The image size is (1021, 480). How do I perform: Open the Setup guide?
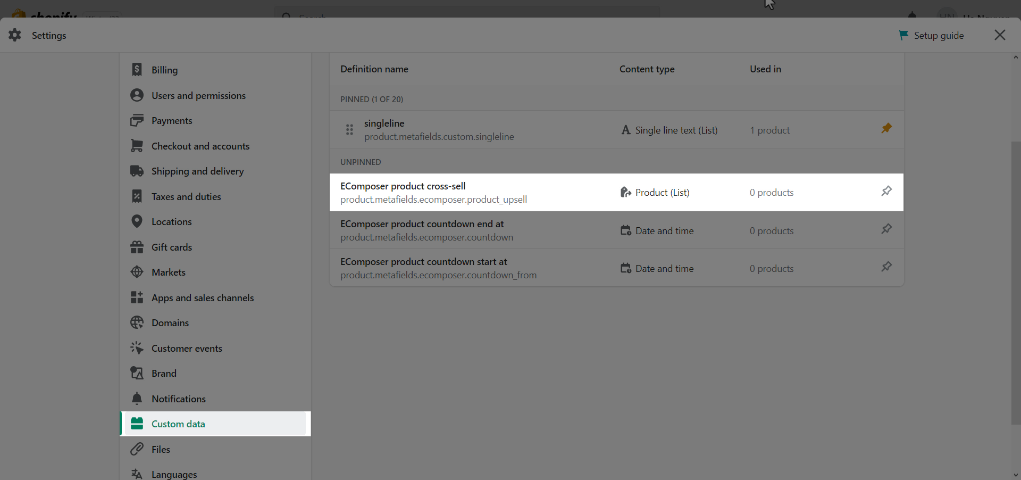click(x=931, y=35)
